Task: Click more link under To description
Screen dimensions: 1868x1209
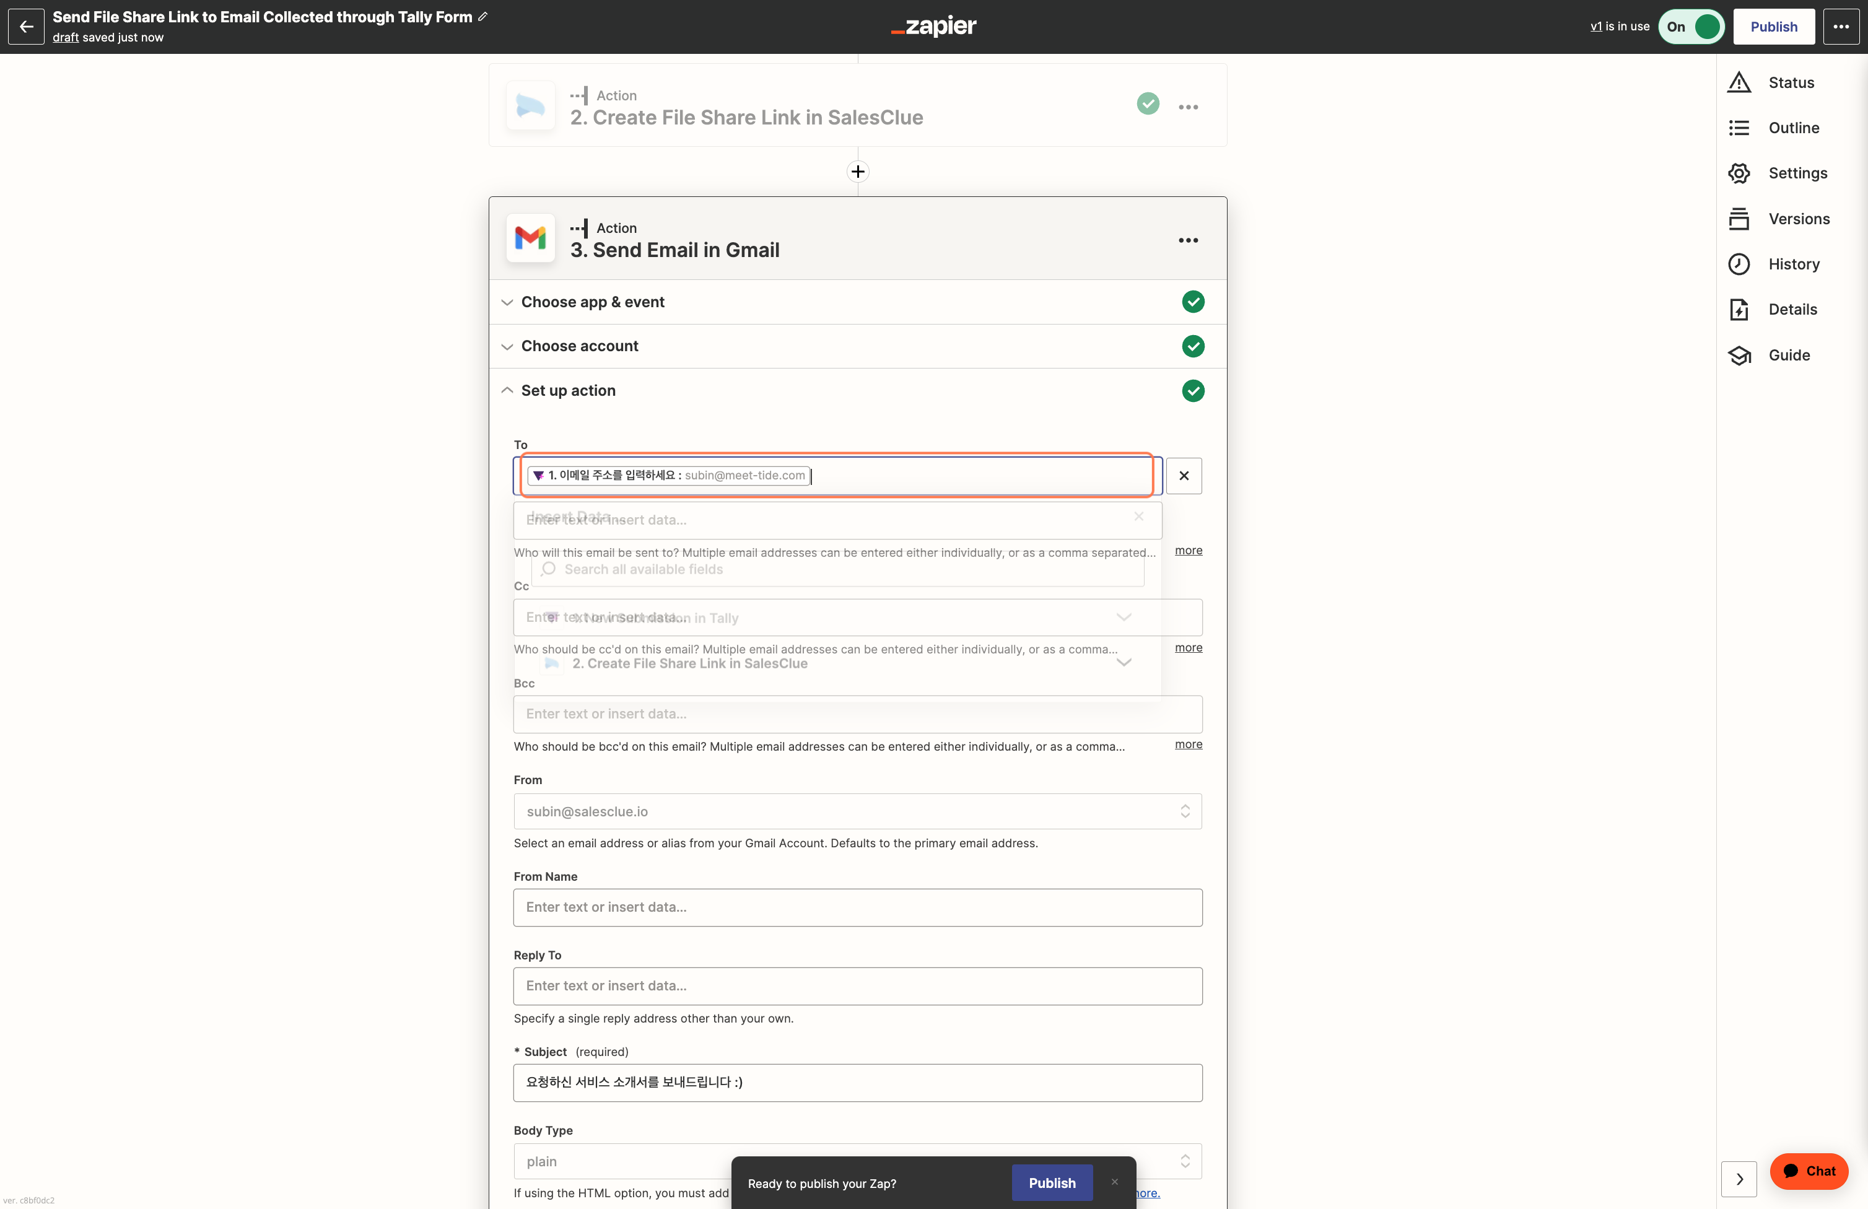Action: [x=1189, y=551]
